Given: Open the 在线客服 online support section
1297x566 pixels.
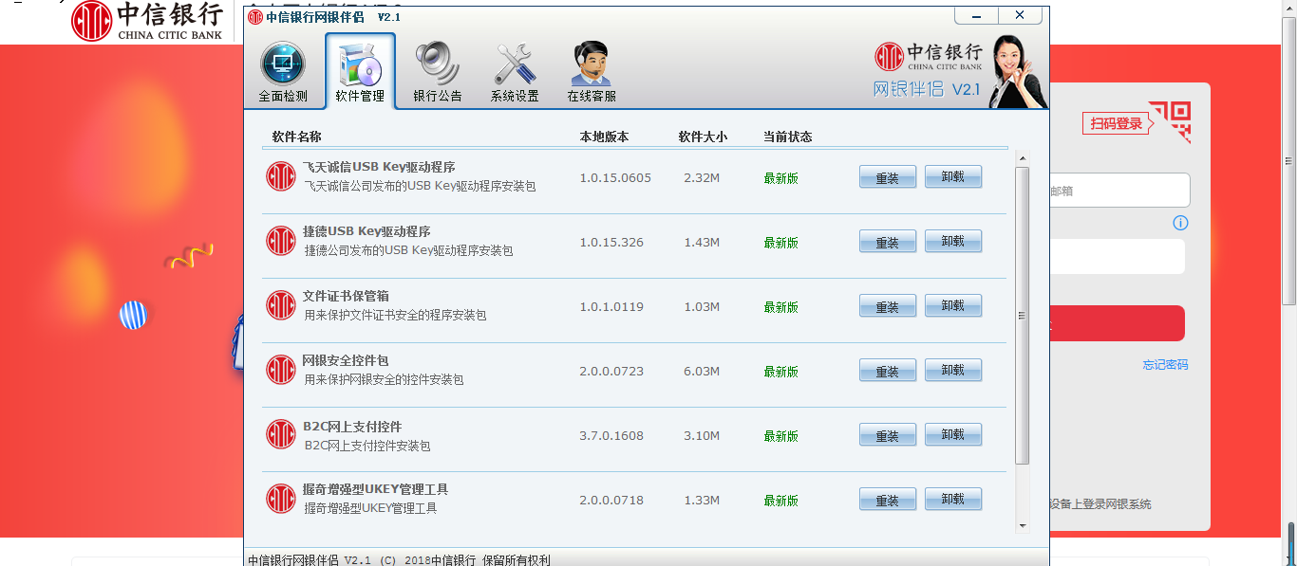Looking at the screenshot, I should 592,72.
